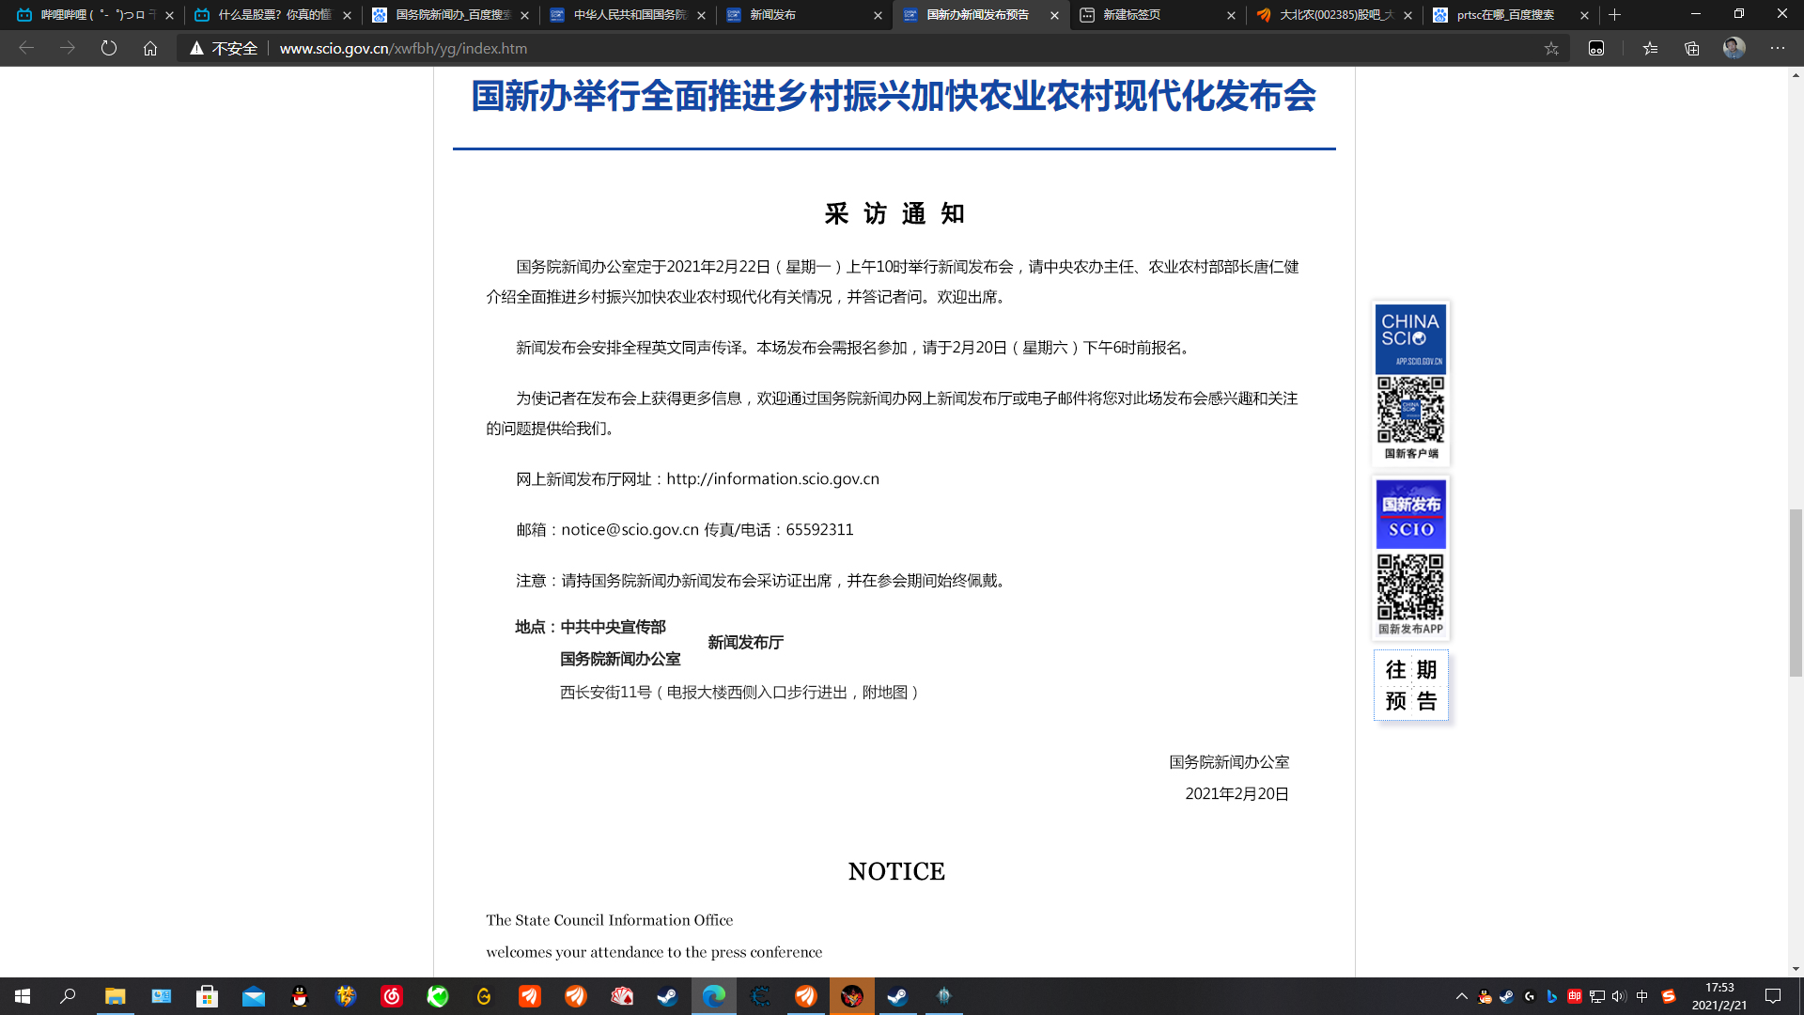Open new tab with plus button
The image size is (1804, 1015).
coord(1615,15)
